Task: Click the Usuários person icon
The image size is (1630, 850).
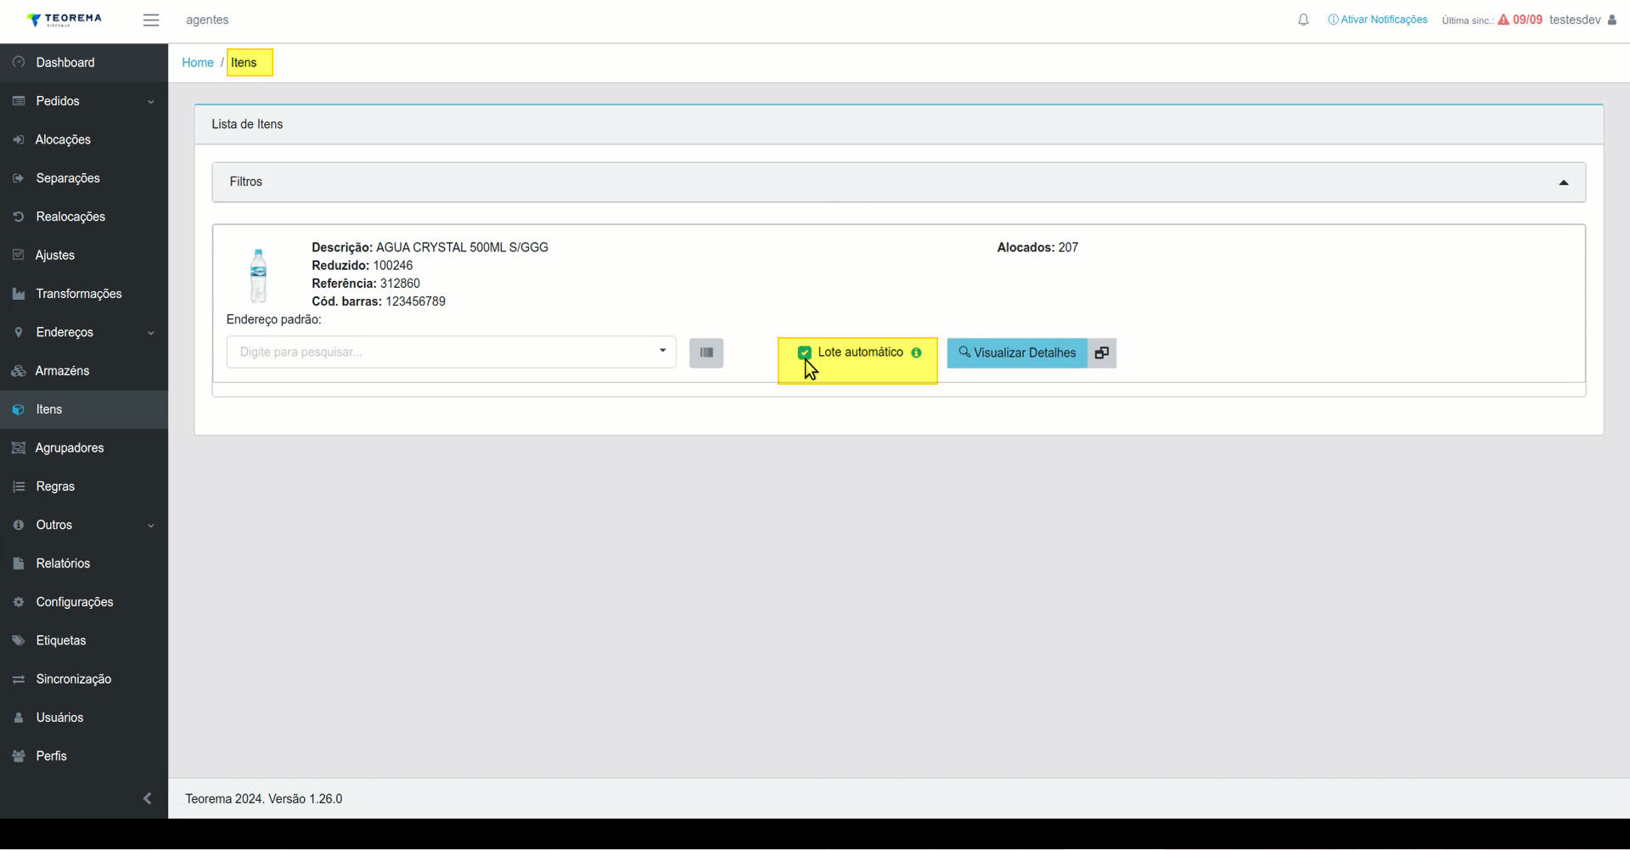Action: [19, 718]
